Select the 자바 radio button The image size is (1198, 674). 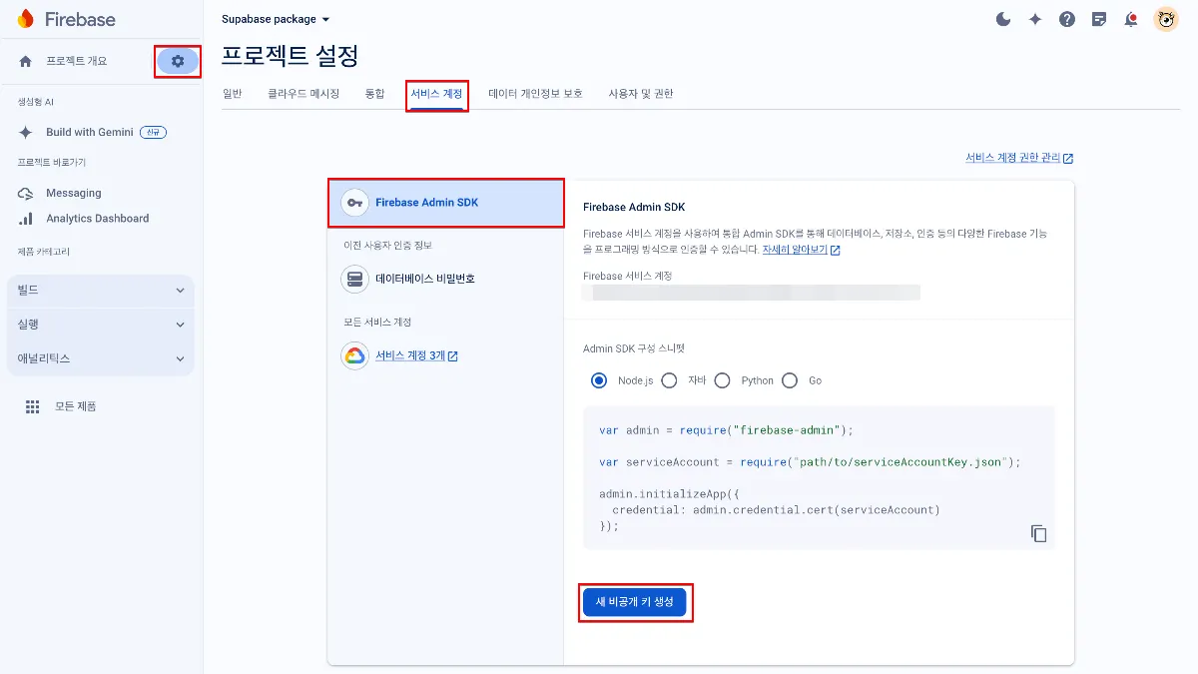coord(669,380)
